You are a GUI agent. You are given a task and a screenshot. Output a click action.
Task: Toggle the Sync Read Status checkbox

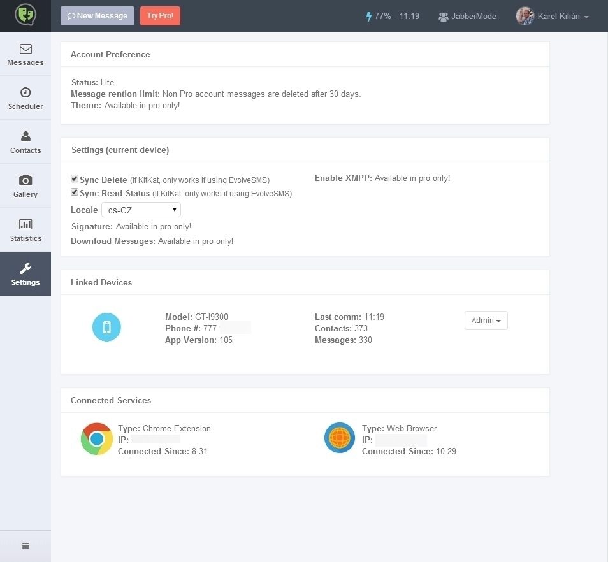pyautogui.click(x=75, y=192)
